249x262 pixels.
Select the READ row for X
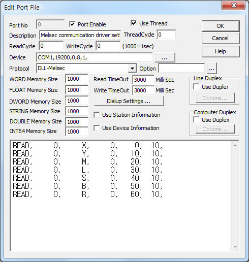pos(87,145)
